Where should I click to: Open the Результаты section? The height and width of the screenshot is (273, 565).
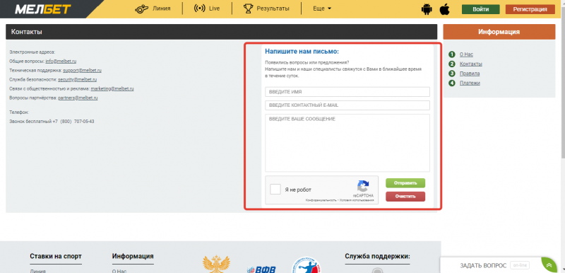click(x=273, y=8)
